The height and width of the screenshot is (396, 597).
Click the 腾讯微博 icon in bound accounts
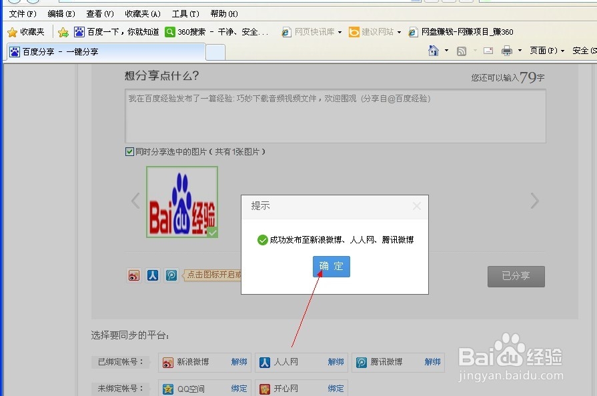(362, 363)
